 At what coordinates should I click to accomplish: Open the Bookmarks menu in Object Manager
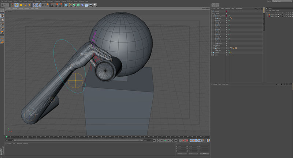(239, 8)
